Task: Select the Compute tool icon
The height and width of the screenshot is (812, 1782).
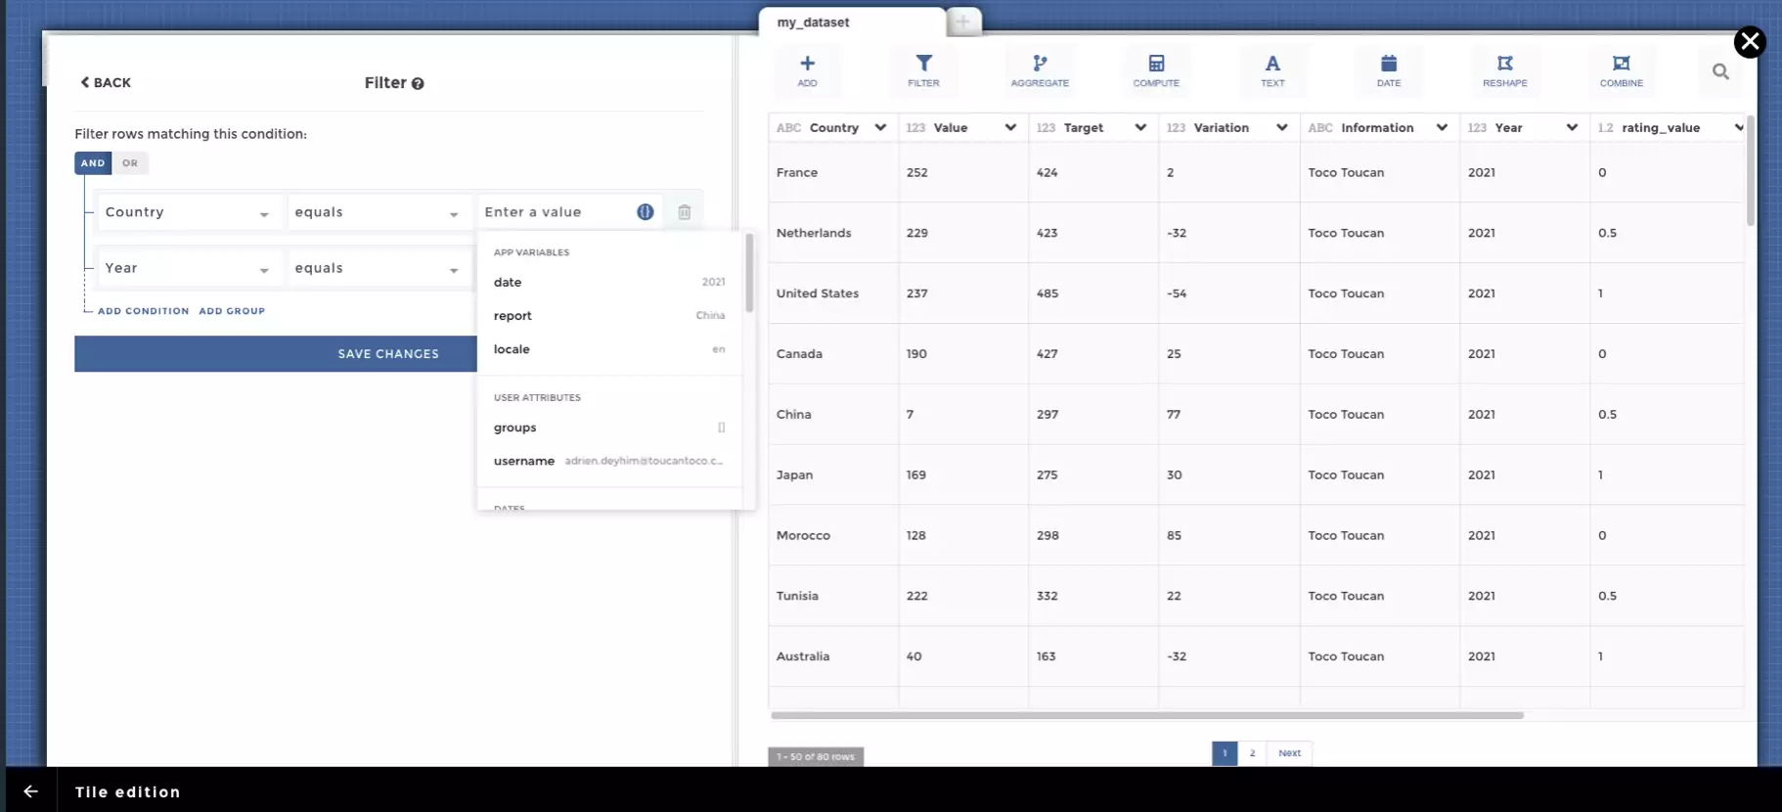Action: [1155, 70]
